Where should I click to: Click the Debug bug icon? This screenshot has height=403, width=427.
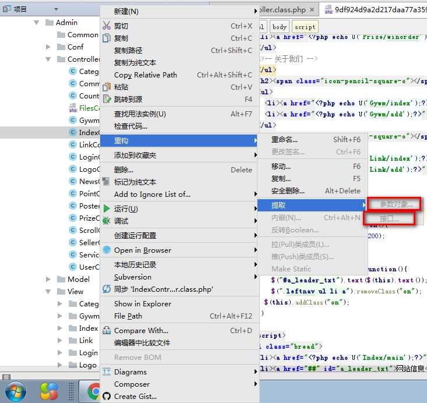tap(107, 221)
